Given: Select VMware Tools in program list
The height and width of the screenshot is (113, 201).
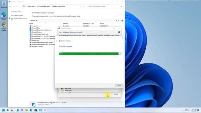Looking at the screenshot, I should pos(35,40).
